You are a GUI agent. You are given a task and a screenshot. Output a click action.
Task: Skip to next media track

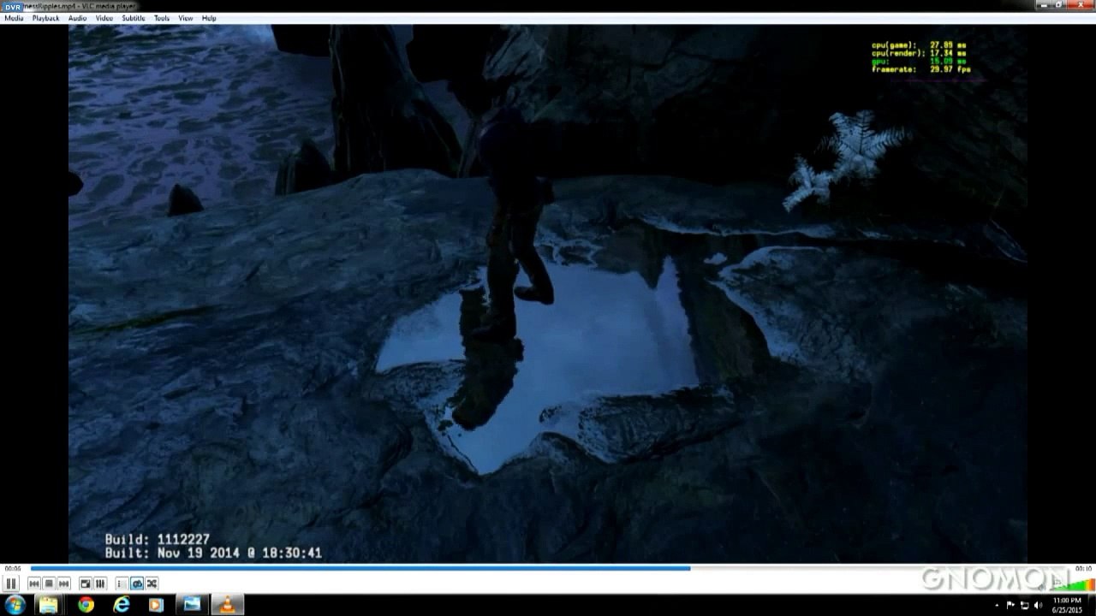pos(63,583)
